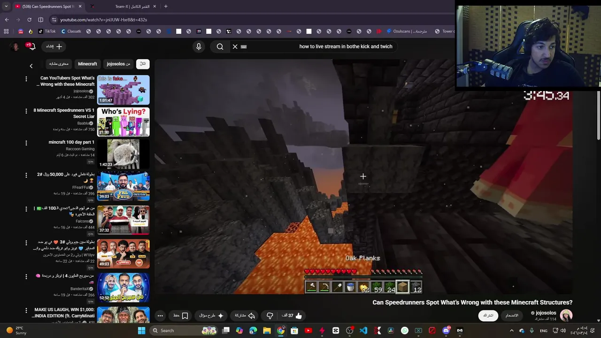Open the YouTube app on taskbar
This screenshot has height=338, width=601.
point(308,330)
